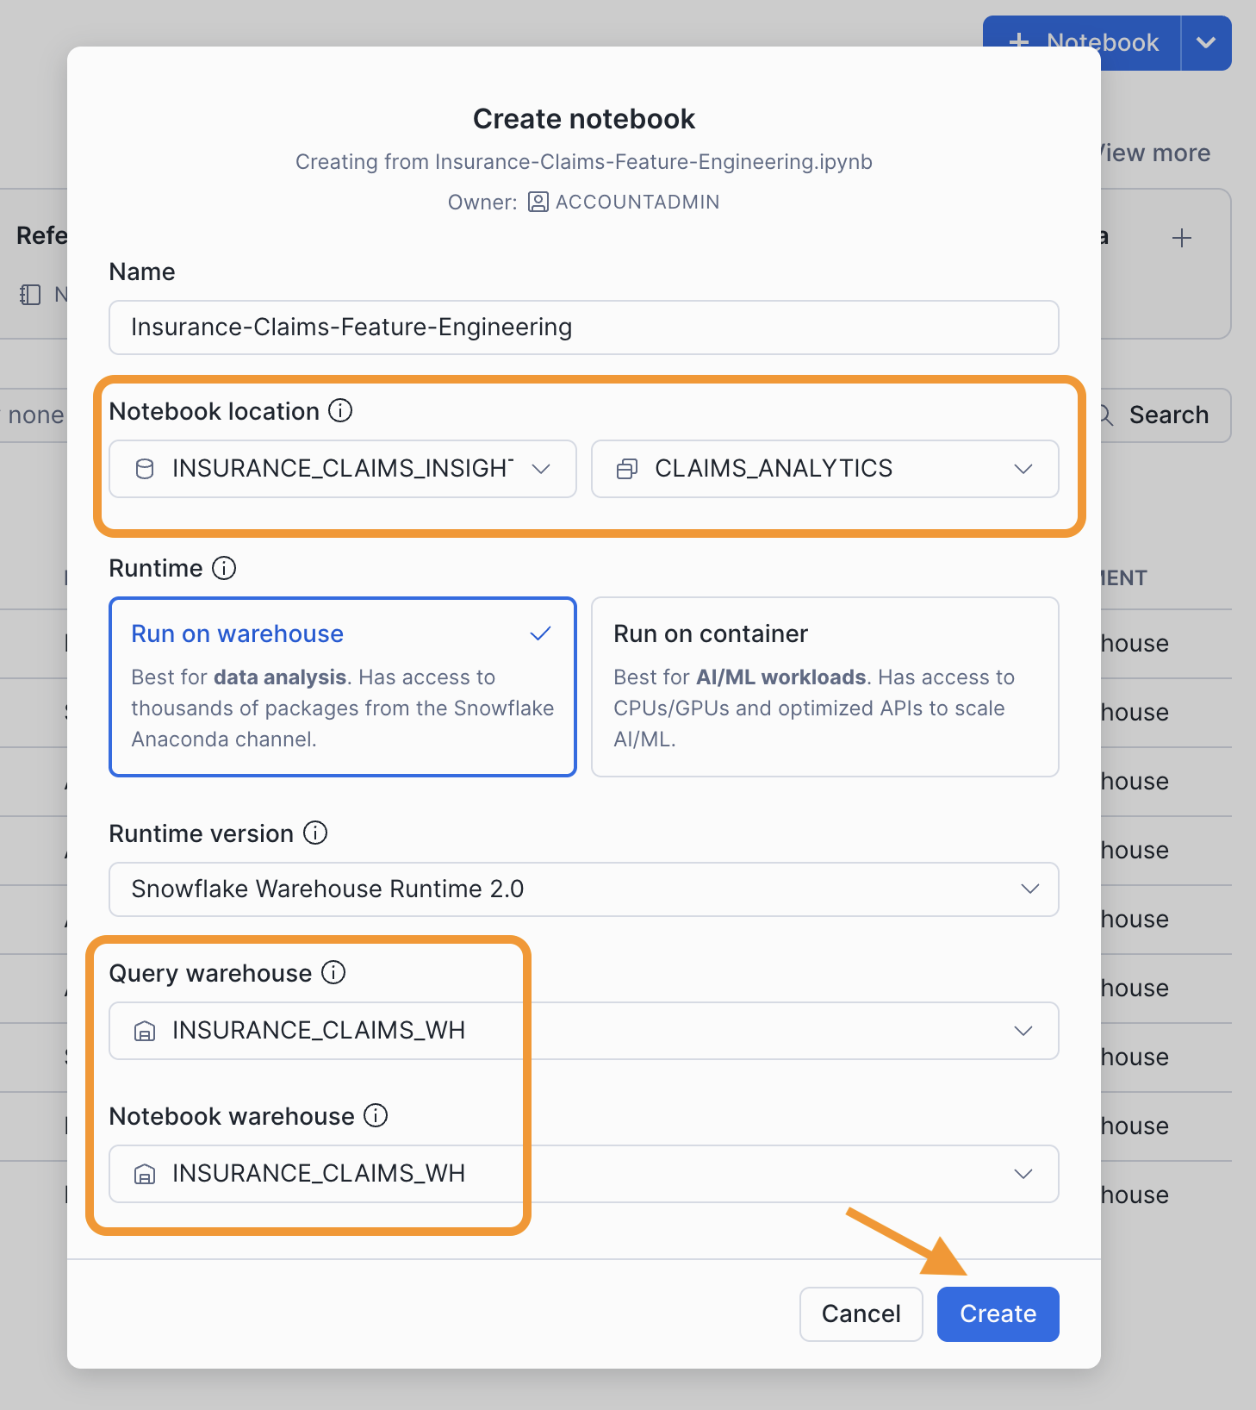Screen dimensions: 1256x1410
Task: Click the owner badge icon beside ACCOUNTADMIN
Action: [538, 202]
